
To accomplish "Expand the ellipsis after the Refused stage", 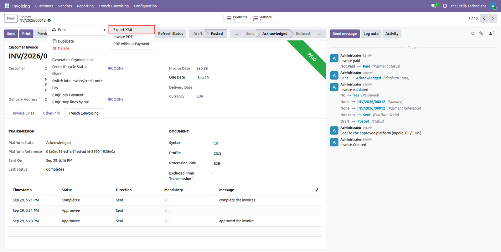I will tap(320, 34).
